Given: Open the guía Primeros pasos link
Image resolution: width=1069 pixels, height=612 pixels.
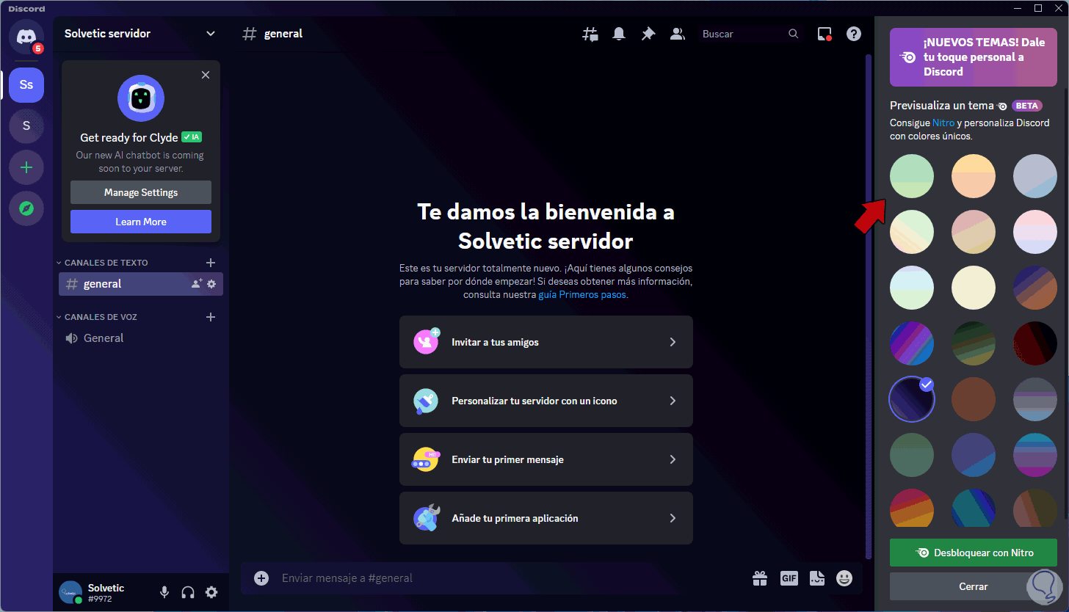Looking at the screenshot, I should (583, 294).
